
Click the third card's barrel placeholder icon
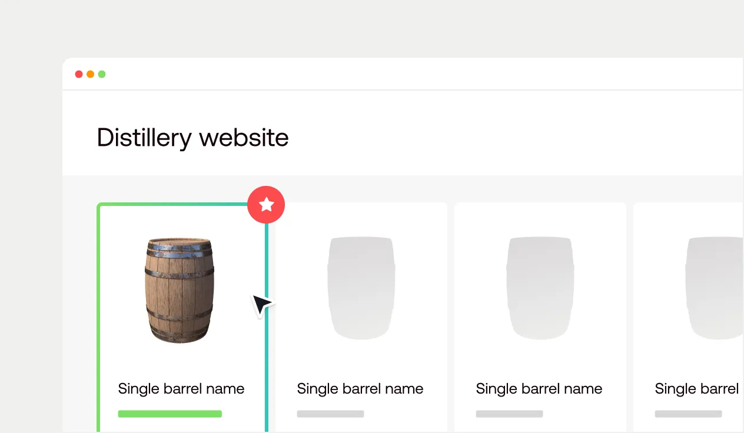pyautogui.click(x=540, y=288)
